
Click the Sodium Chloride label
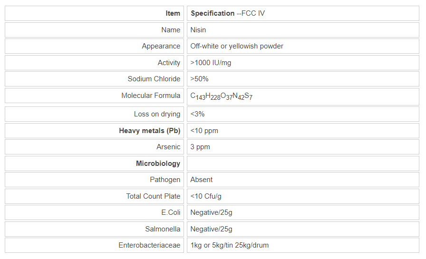pyautogui.click(x=154, y=79)
